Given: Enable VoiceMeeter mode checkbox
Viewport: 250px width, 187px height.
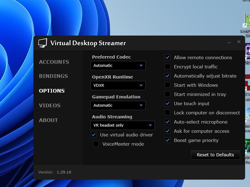Looking at the screenshot, I should point(96,144).
